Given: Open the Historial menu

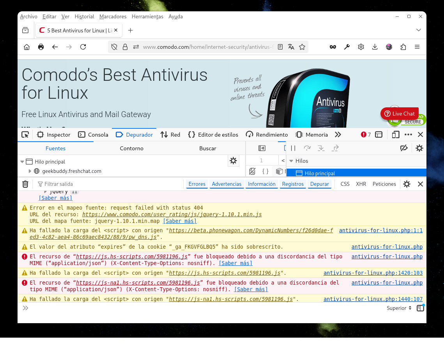Looking at the screenshot, I should (84, 16).
